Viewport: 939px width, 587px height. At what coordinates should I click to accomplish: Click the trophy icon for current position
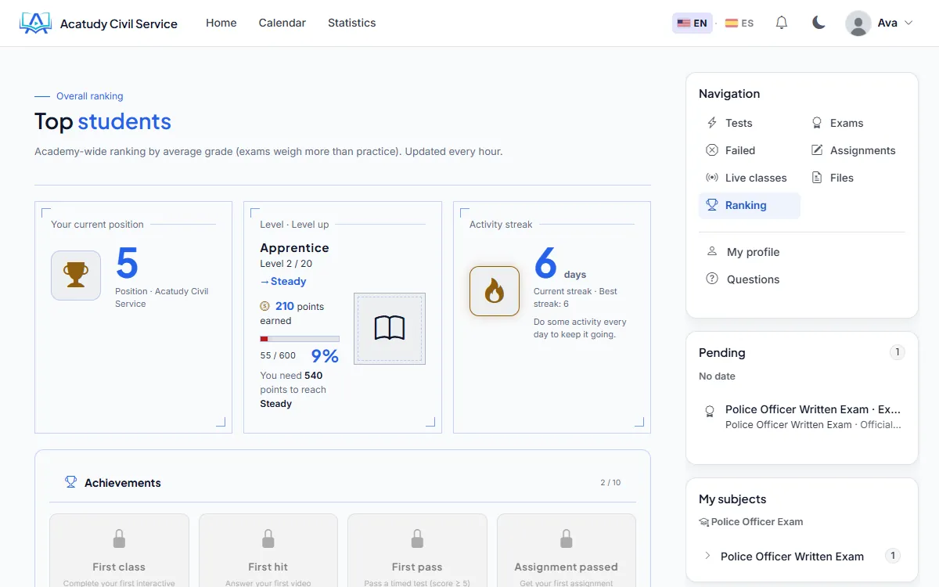pos(76,275)
